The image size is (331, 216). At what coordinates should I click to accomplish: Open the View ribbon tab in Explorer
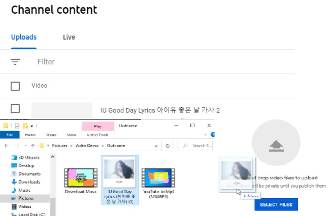tap(72, 135)
